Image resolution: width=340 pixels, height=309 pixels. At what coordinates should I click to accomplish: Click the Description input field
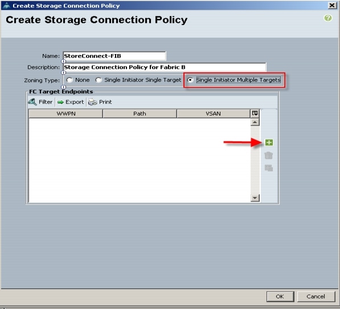point(165,67)
